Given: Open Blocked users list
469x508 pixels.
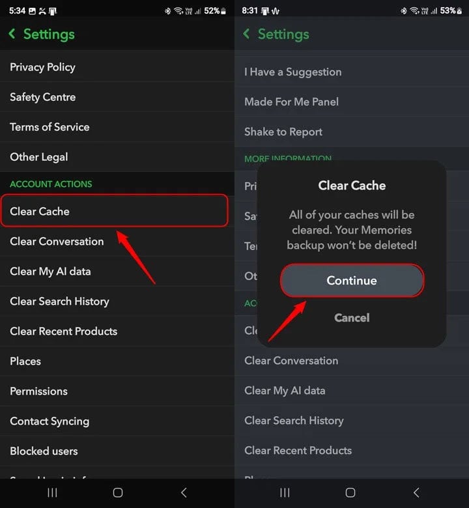Looking at the screenshot, I should (x=44, y=451).
